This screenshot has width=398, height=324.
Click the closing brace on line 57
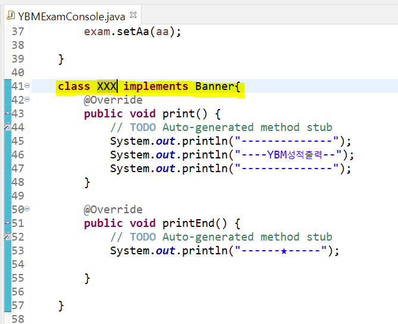(x=61, y=306)
